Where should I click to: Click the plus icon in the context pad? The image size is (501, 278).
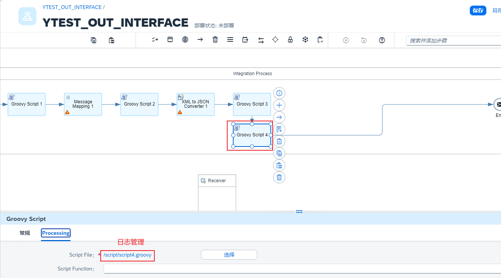tap(279, 105)
